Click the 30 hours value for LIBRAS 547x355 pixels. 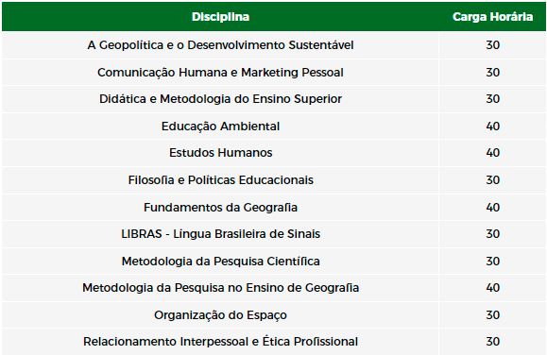492,234
